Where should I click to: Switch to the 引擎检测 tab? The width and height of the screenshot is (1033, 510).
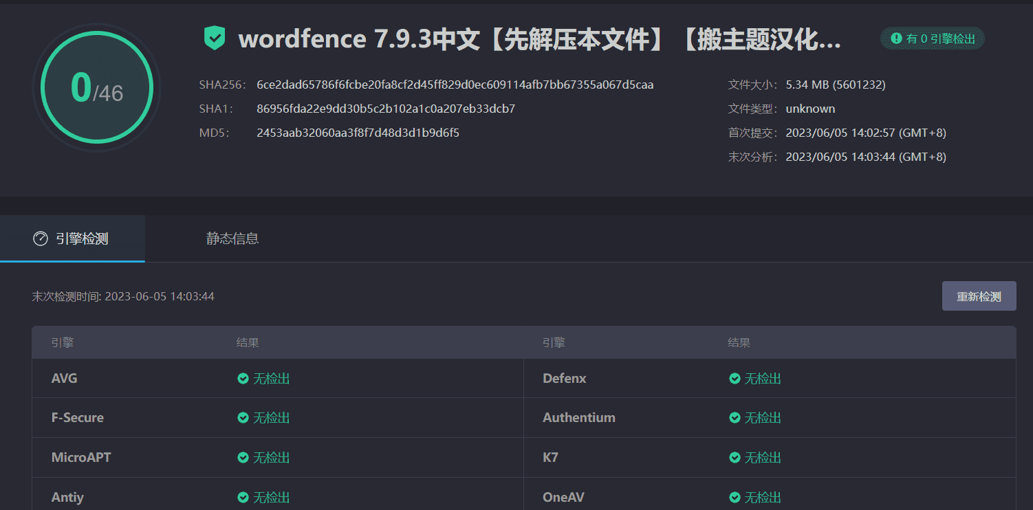point(72,239)
